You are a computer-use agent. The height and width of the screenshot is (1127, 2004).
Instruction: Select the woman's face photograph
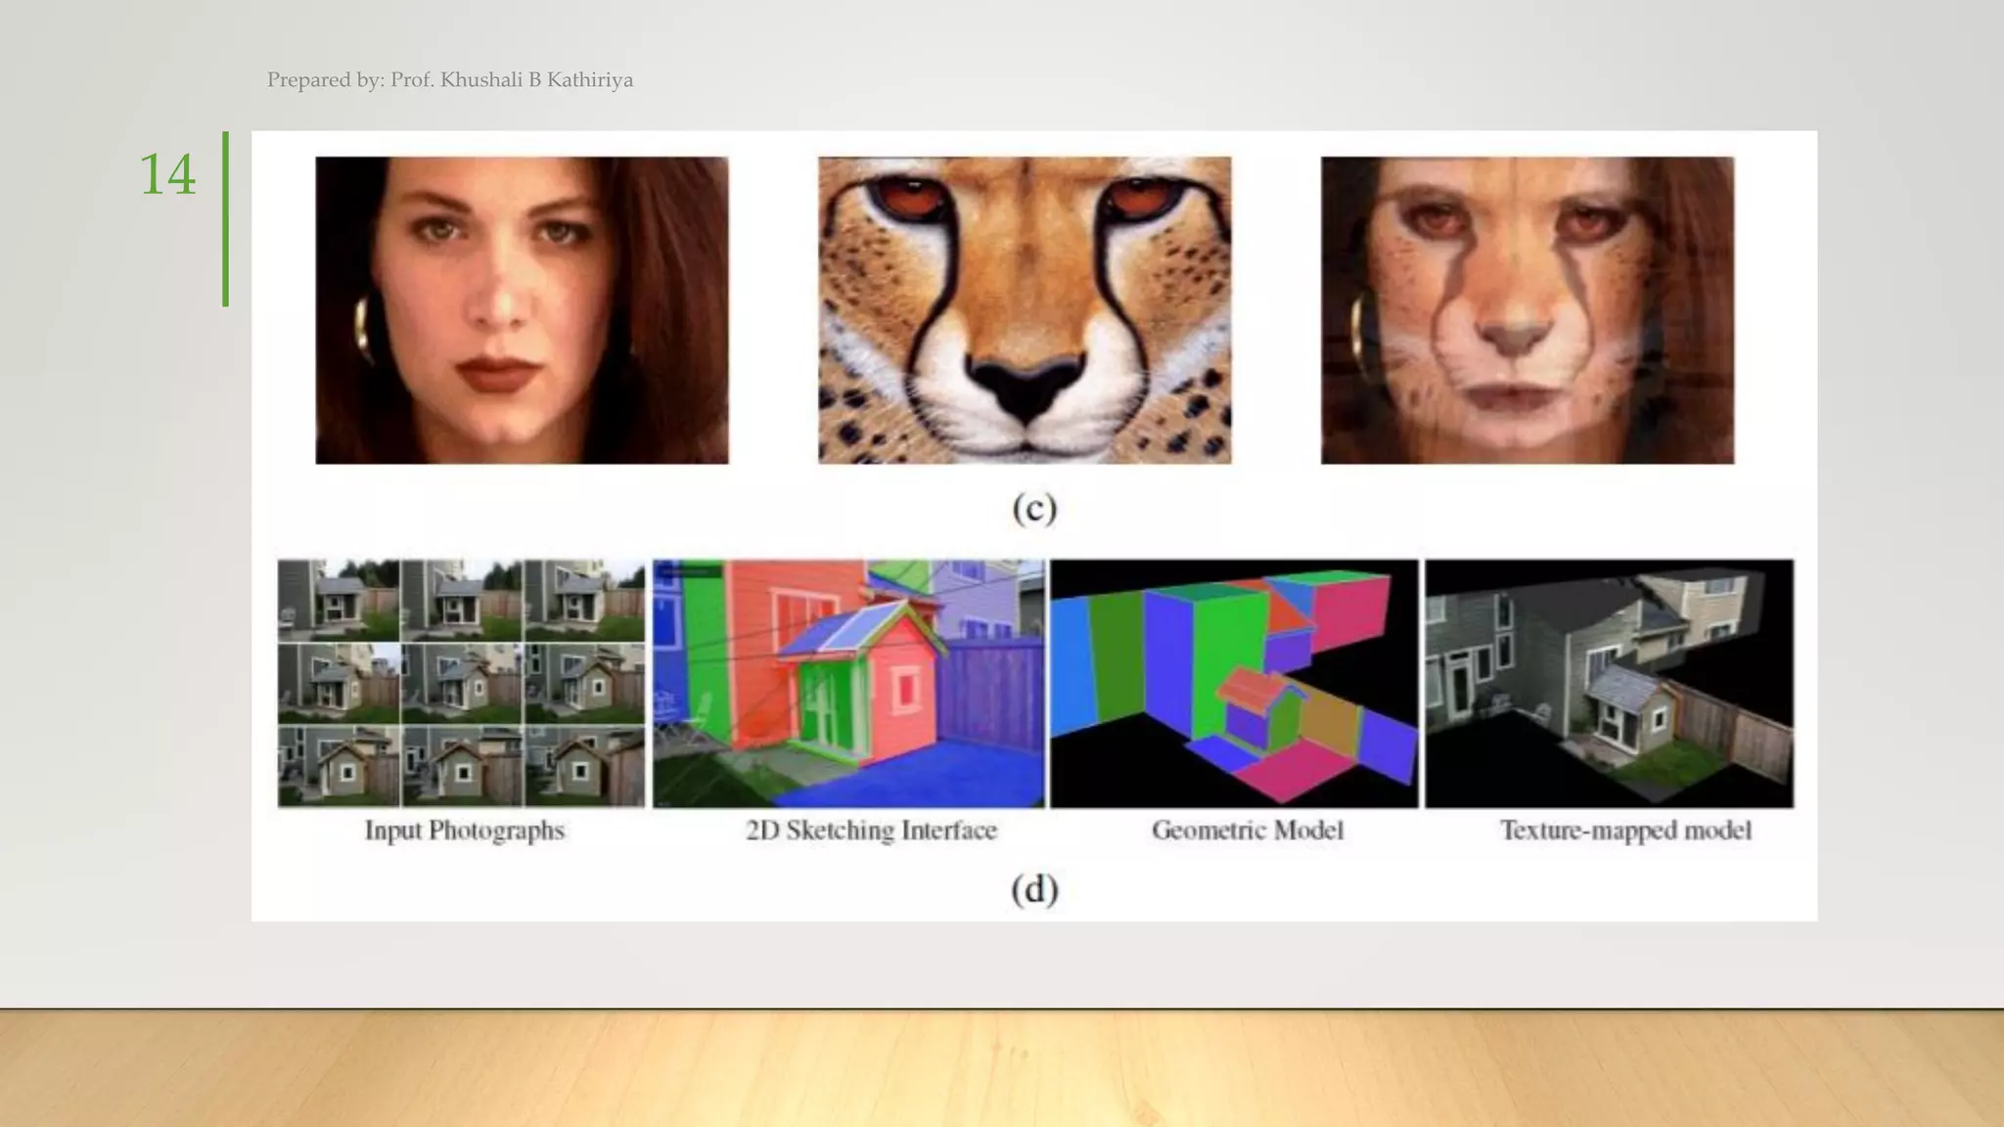522,310
